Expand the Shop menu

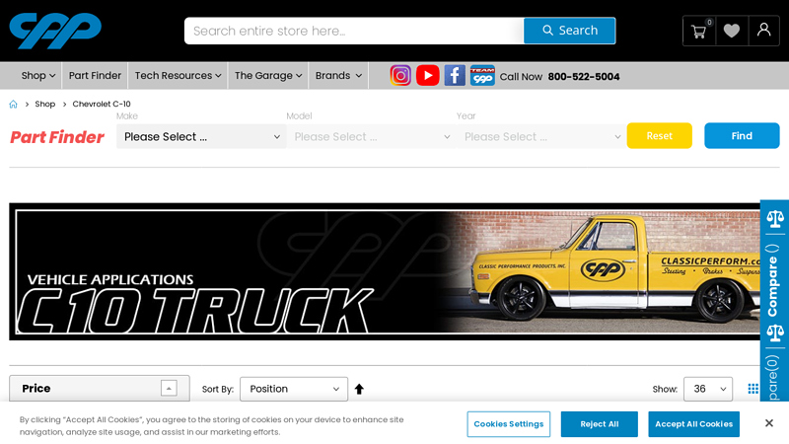tap(37, 76)
